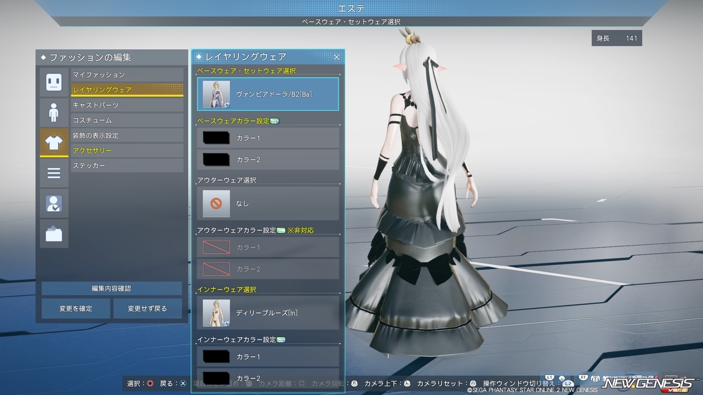The height and width of the screenshot is (395, 703).
Task: Open アクセサリー menu entry
Action: click(127, 150)
